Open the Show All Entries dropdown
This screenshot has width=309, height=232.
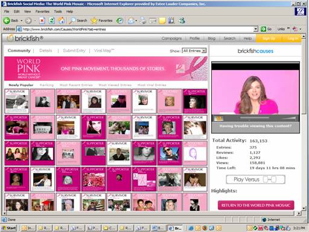pos(194,51)
